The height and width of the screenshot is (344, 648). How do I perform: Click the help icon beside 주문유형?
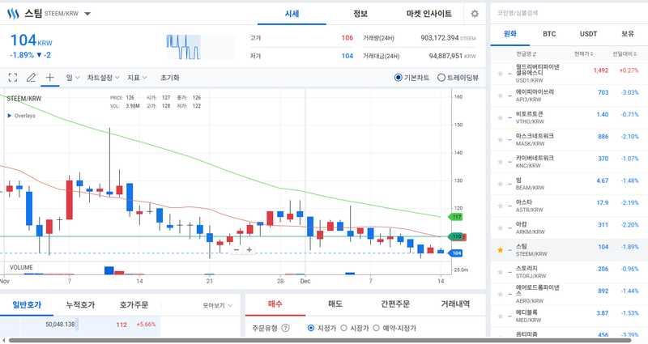pos(285,328)
